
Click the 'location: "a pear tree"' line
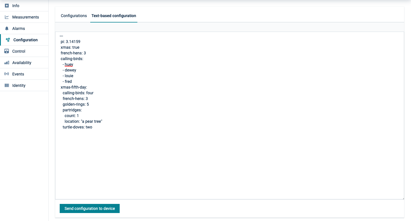tap(83, 121)
